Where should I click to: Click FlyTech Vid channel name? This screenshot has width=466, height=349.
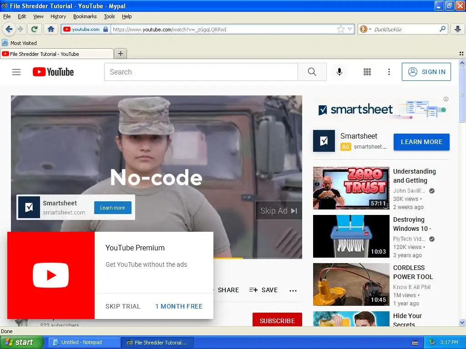click(x=409, y=239)
